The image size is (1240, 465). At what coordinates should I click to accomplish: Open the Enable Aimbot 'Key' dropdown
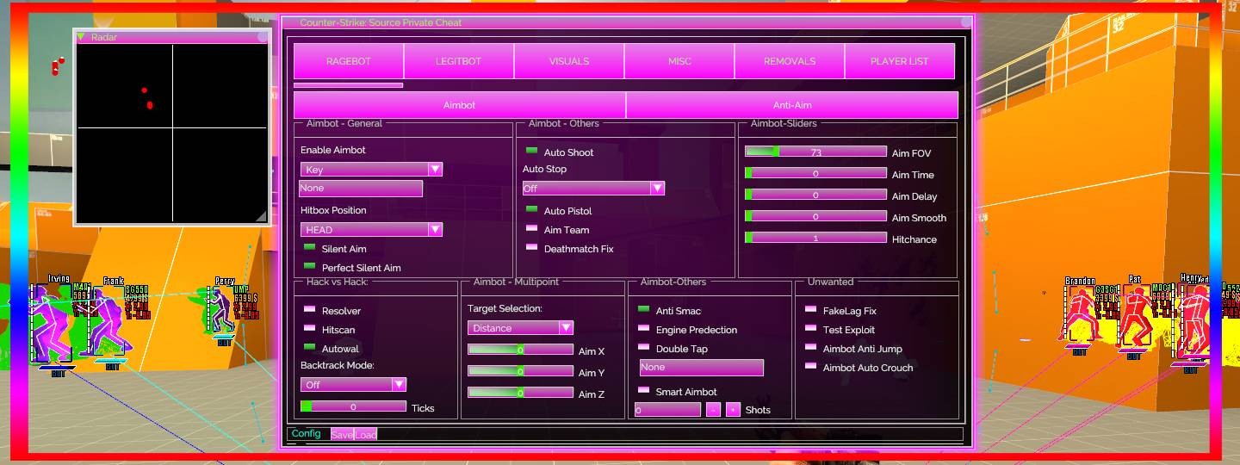coord(371,170)
